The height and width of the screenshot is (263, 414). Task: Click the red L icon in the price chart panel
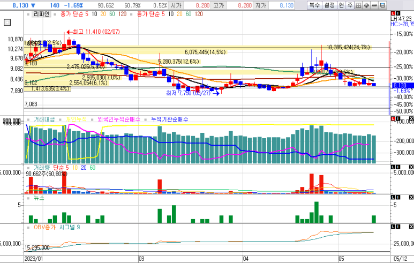(394, 13)
